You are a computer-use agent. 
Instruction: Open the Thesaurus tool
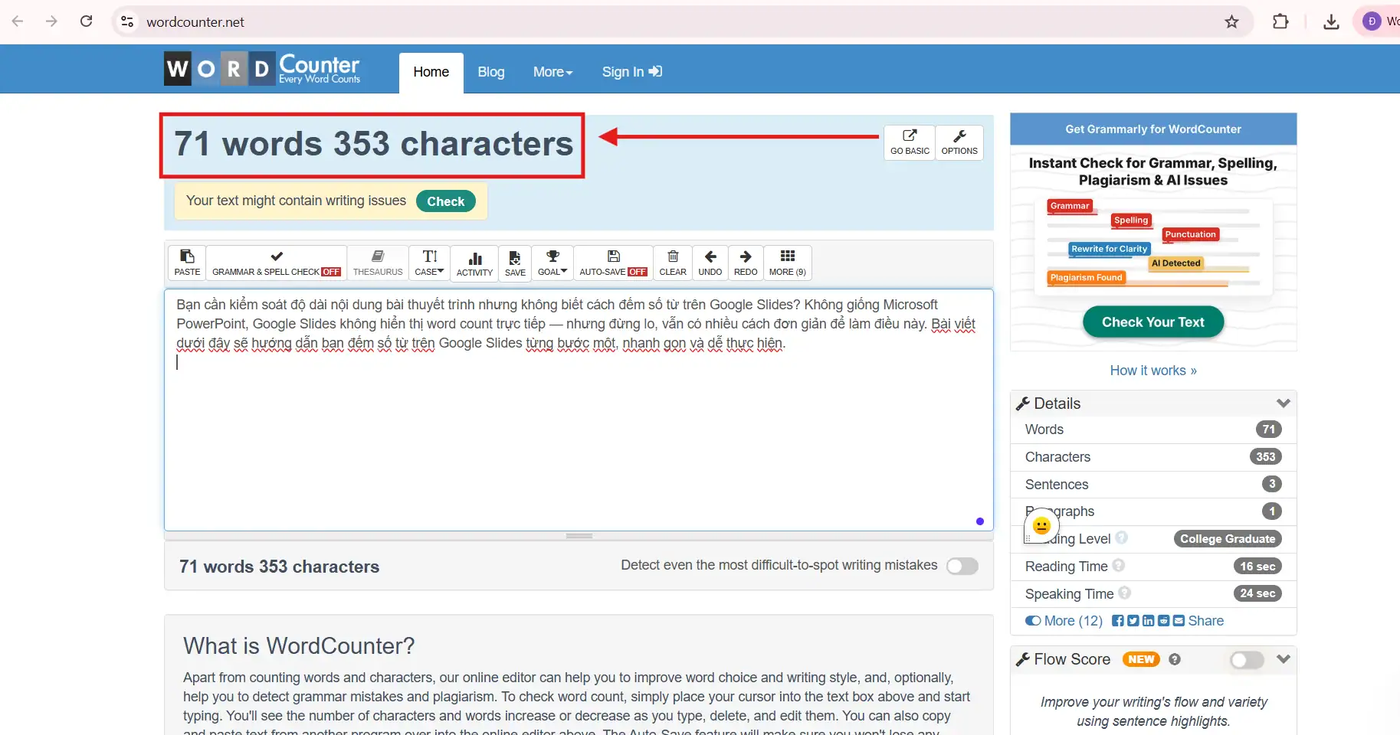[x=377, y=263]
